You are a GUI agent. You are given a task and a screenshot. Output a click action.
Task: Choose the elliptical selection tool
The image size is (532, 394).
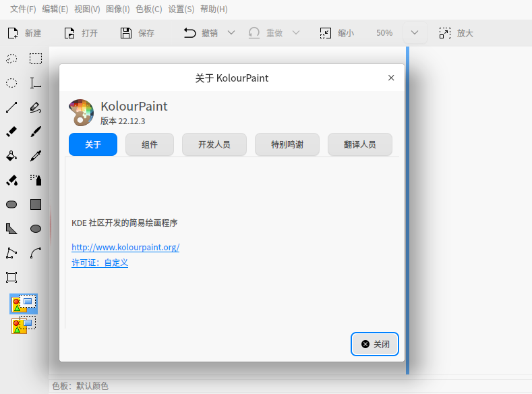point(11,83)
